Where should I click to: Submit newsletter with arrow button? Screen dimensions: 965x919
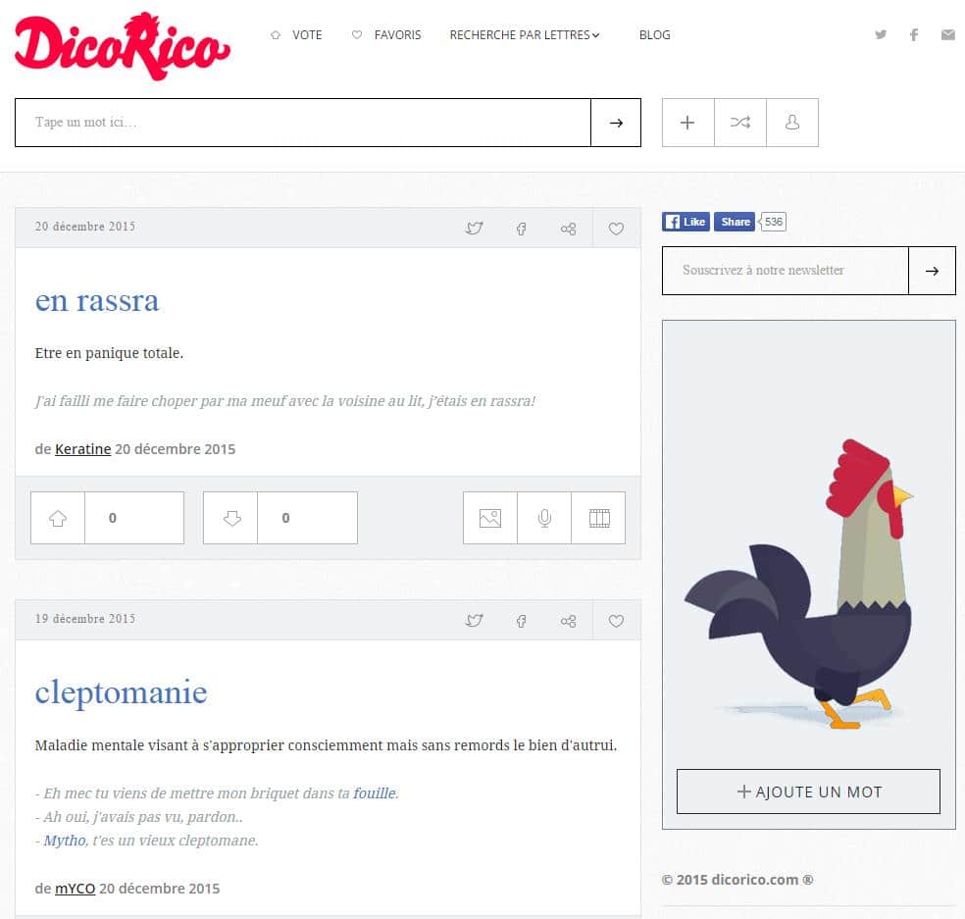coord(932,271)
